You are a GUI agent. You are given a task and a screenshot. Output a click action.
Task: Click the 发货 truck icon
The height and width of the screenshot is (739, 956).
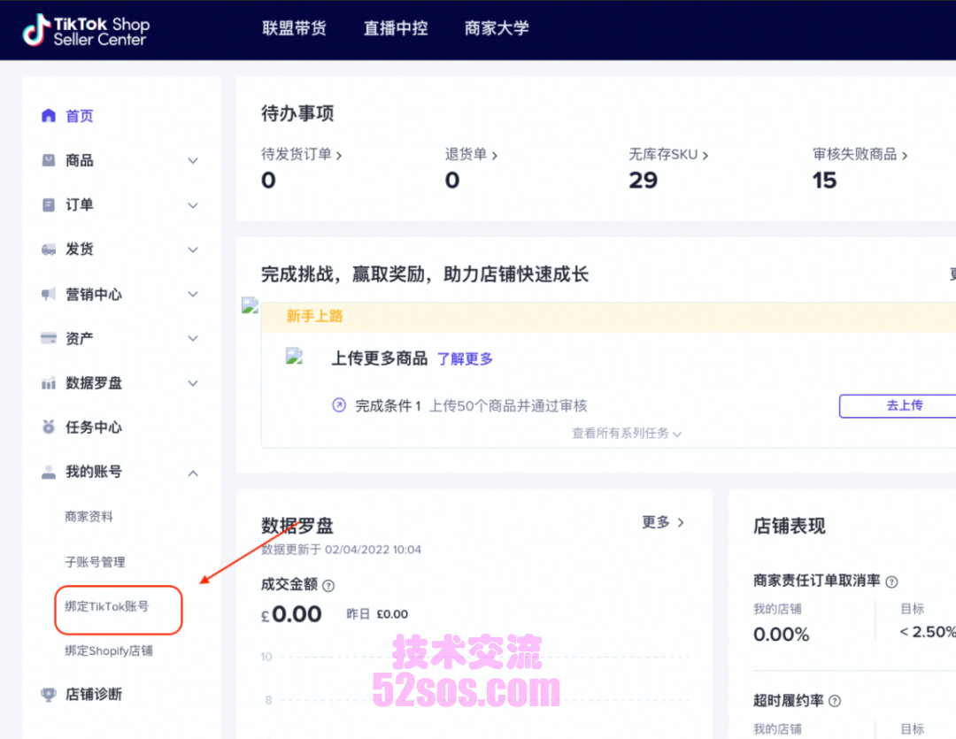point(49,250)
